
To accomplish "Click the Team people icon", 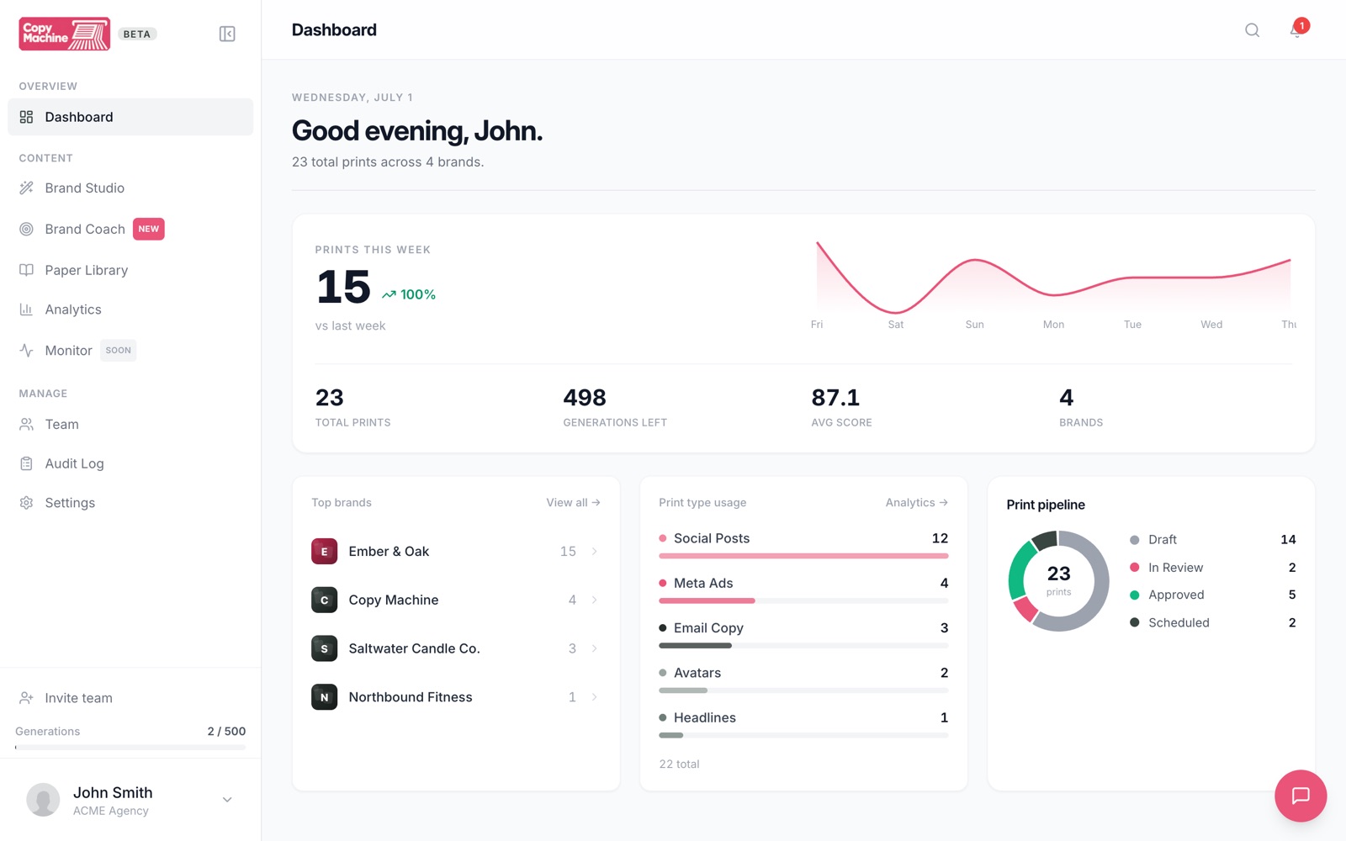I will pos(27,424).
